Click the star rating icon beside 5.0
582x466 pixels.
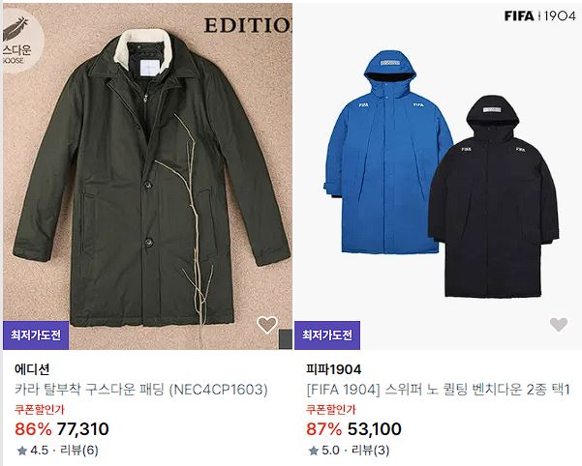tap(314, 451)
